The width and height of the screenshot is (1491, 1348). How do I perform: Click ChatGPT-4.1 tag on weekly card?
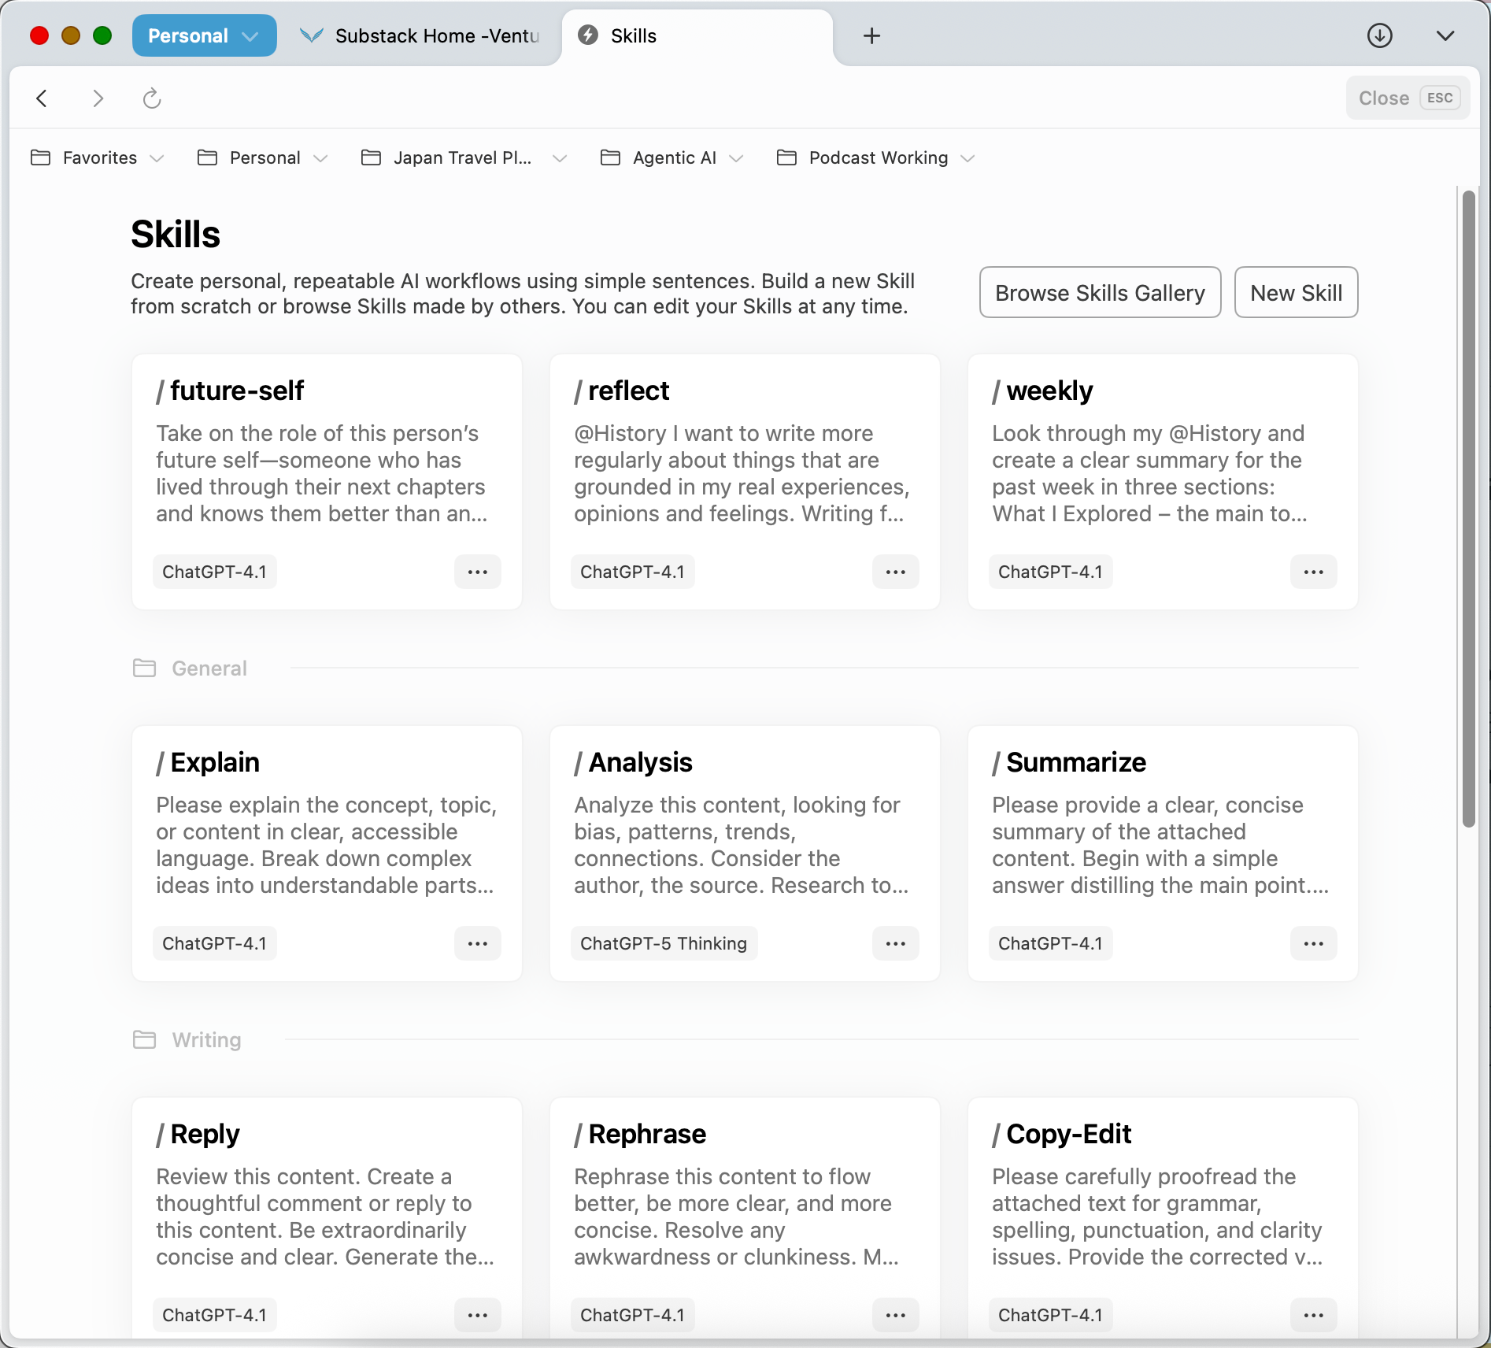(1050, 572)
